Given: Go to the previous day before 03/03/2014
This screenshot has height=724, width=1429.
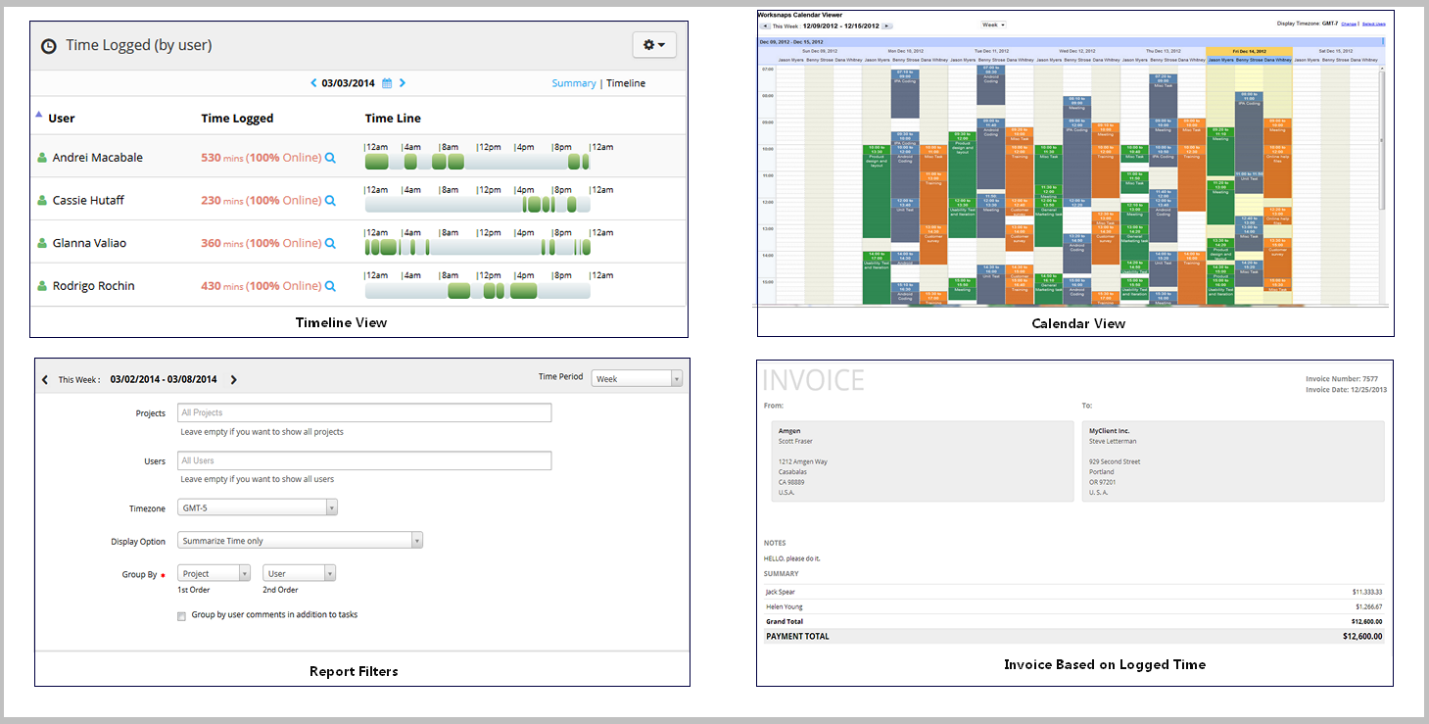Looking at the screenshot, I should [313, 83].
